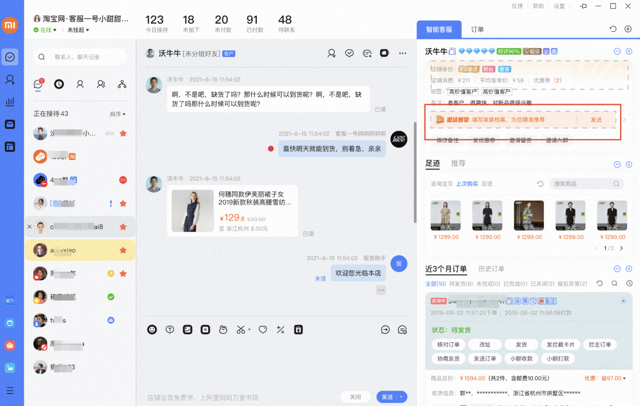Click the 搜索商品 search field
Image resolution: width=640 pixels, height=406 pixels.
[586, 184]
